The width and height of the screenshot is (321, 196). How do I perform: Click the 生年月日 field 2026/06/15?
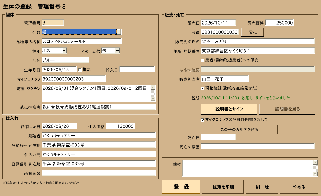pos(59,69)
